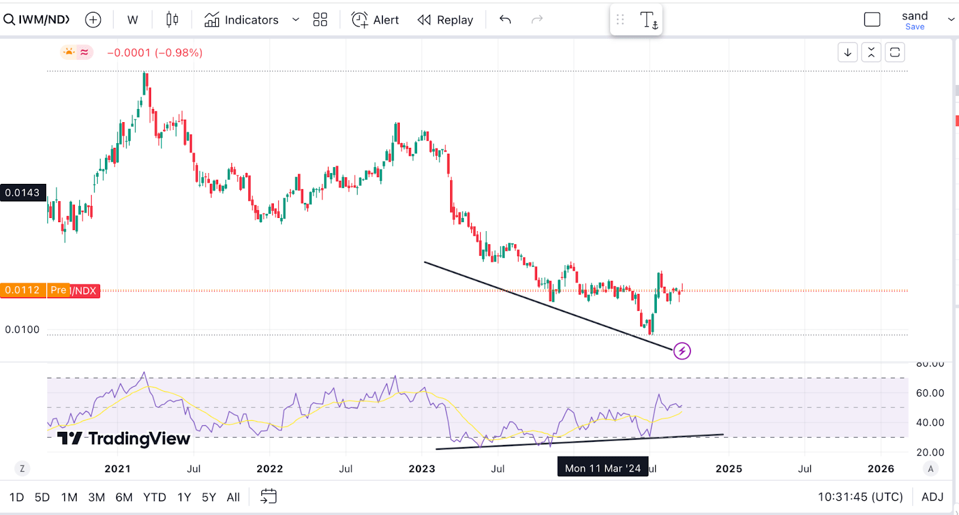Create a new Alert

click(375, 20)
